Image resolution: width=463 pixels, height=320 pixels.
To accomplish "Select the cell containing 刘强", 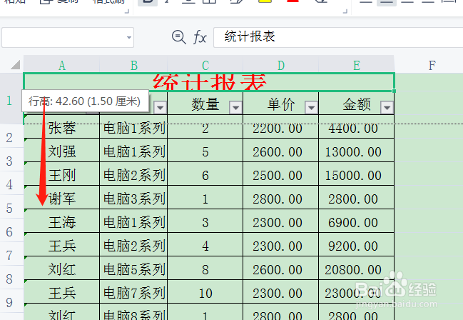I will coord(62,151).
